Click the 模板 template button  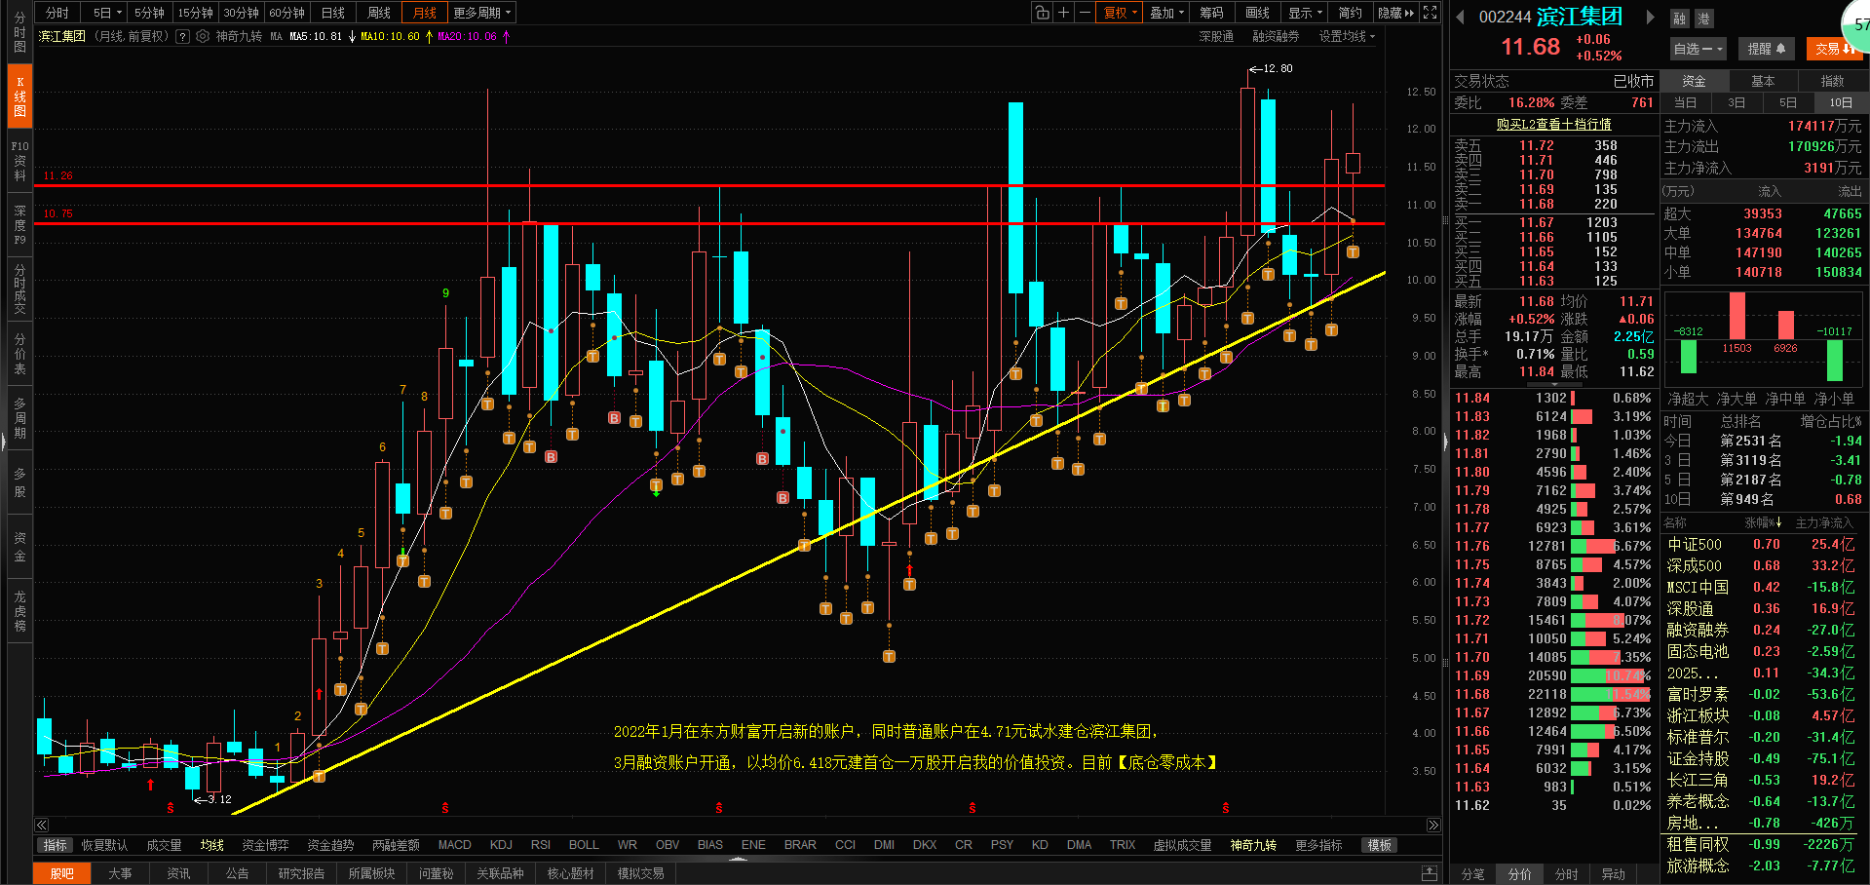click(x=1379, y=845)
